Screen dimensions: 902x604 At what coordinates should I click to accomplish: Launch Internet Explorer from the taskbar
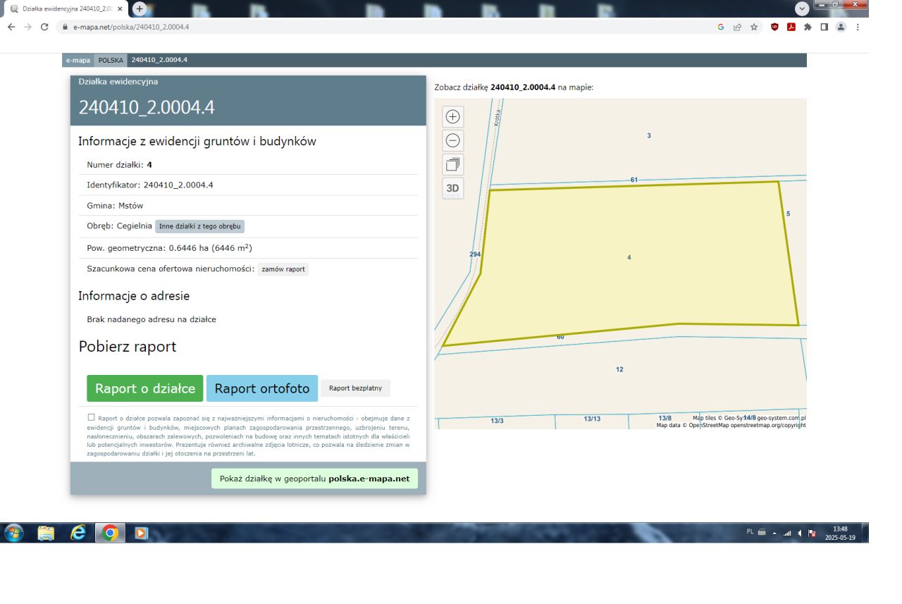pos(78,533)
